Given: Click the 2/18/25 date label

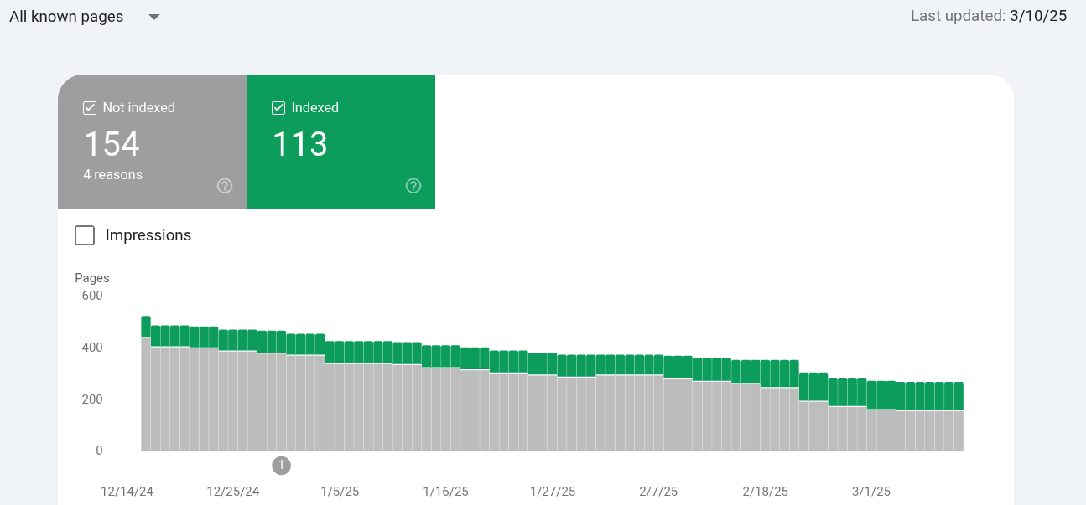Looking at the screenshot, I should click(x=766, y=491).
